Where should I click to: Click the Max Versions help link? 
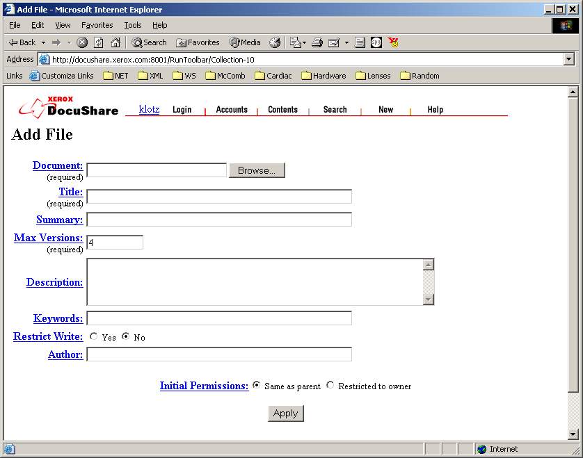click(x=48, y=238)
